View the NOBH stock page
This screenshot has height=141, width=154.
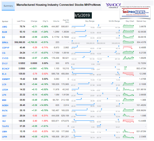click(x=5, y=105)
